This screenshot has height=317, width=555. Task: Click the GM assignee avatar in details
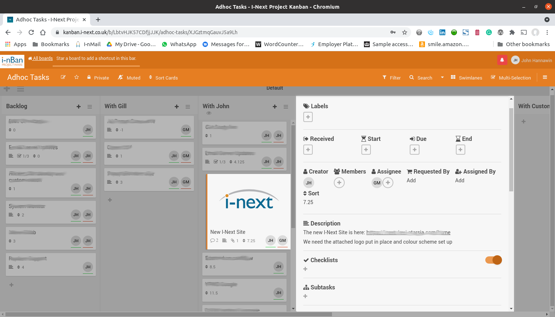(377, 183)
